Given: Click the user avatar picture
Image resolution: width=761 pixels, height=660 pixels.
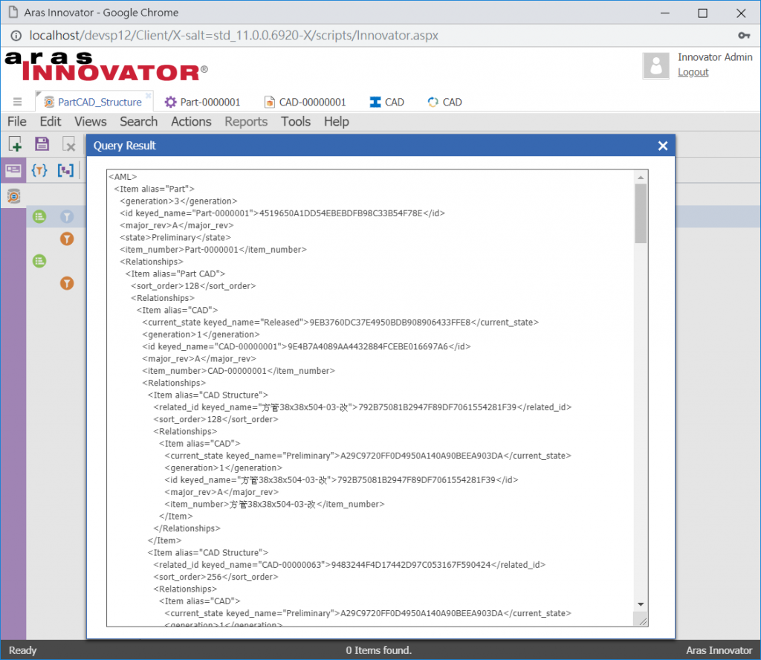Looking at the screenshot, I should (655, 65).
